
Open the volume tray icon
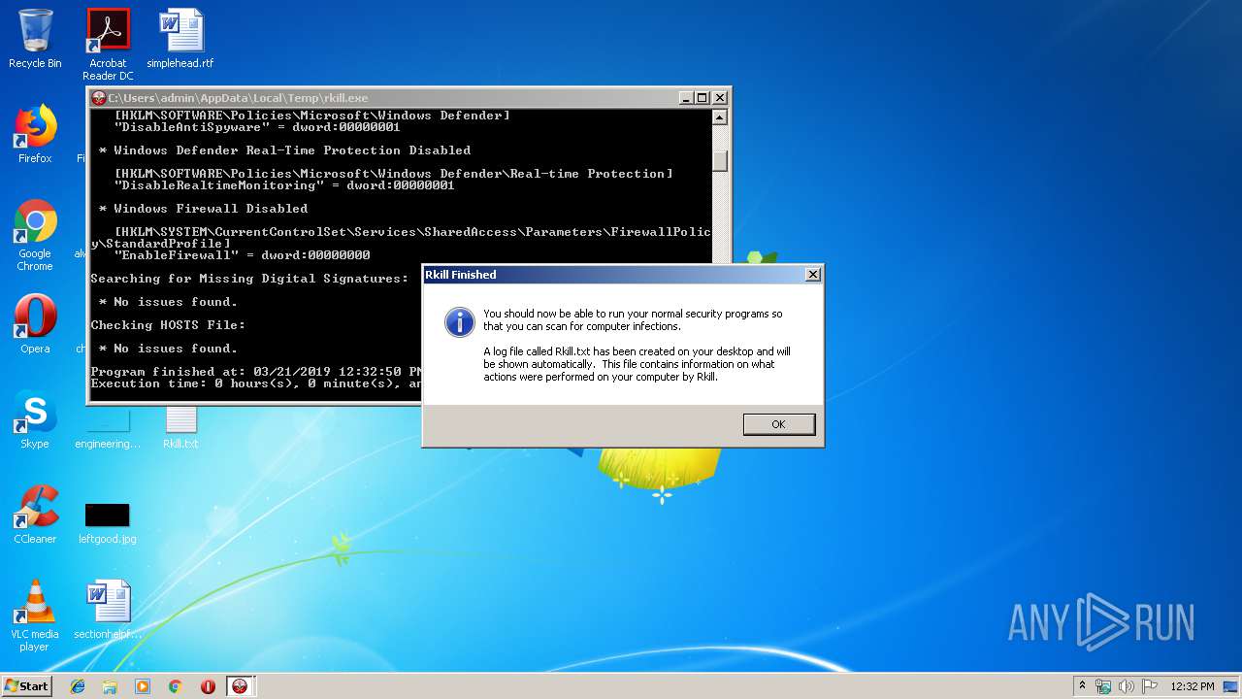[1127, 686]
